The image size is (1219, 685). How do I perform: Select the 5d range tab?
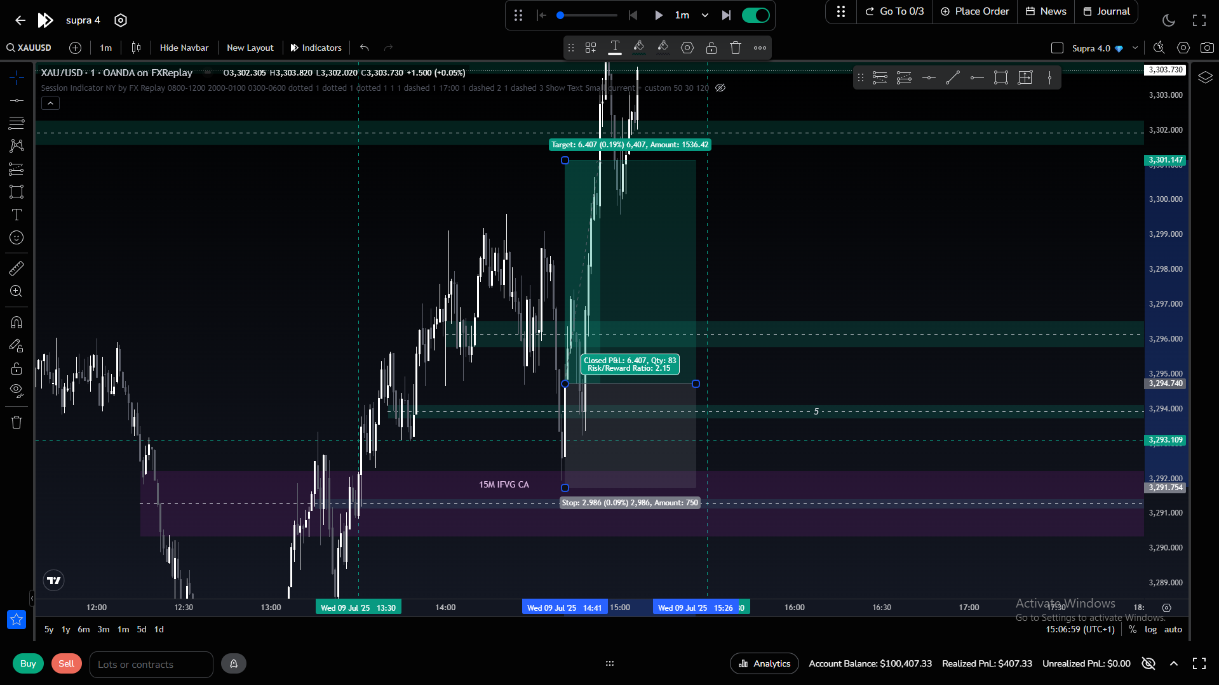coord(142,629)
